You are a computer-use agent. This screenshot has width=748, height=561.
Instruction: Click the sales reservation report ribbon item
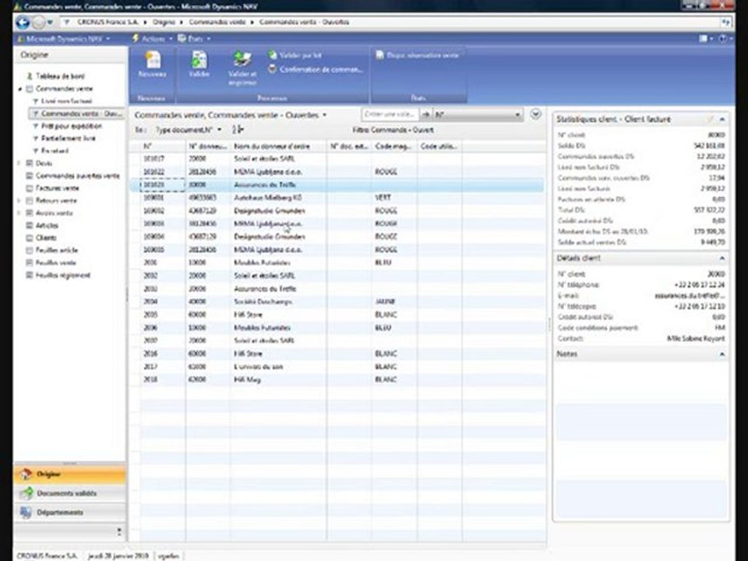pos(417,55)
